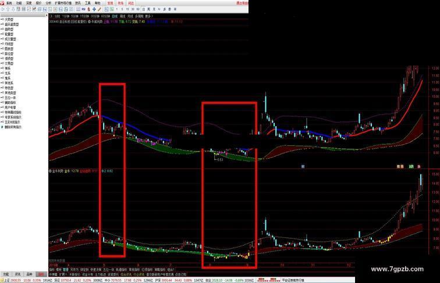This screenshot has width=440, height=283.
Task: Open the 系统 menu
Action: 9,3
